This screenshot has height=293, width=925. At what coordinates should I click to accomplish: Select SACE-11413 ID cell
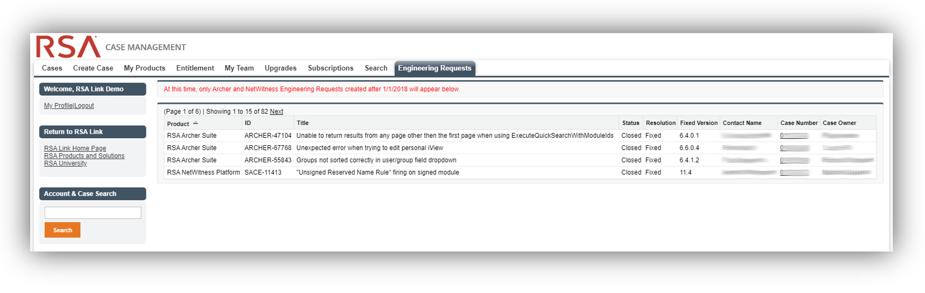263,172
